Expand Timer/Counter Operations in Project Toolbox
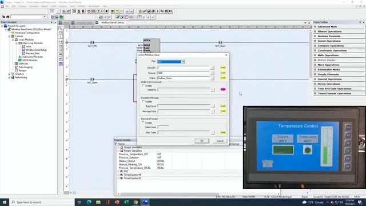This screenshot has width=366, height=206. (x=315, y=93)
